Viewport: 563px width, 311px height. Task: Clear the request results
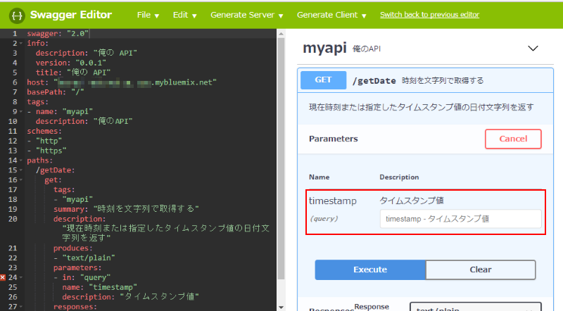click(481, 269)
